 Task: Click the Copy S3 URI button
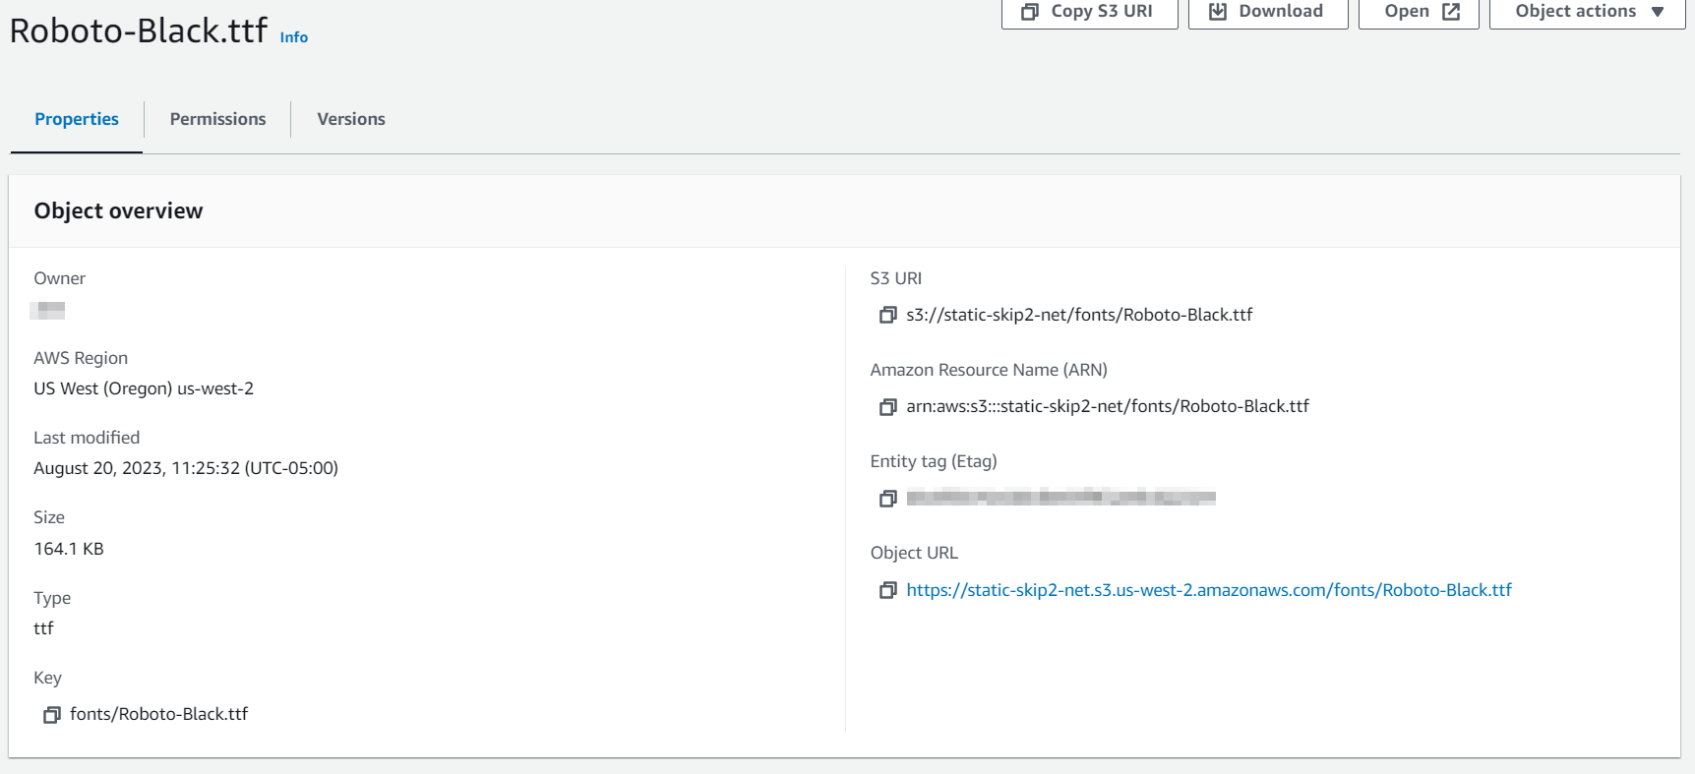(x=1089, y=12)
